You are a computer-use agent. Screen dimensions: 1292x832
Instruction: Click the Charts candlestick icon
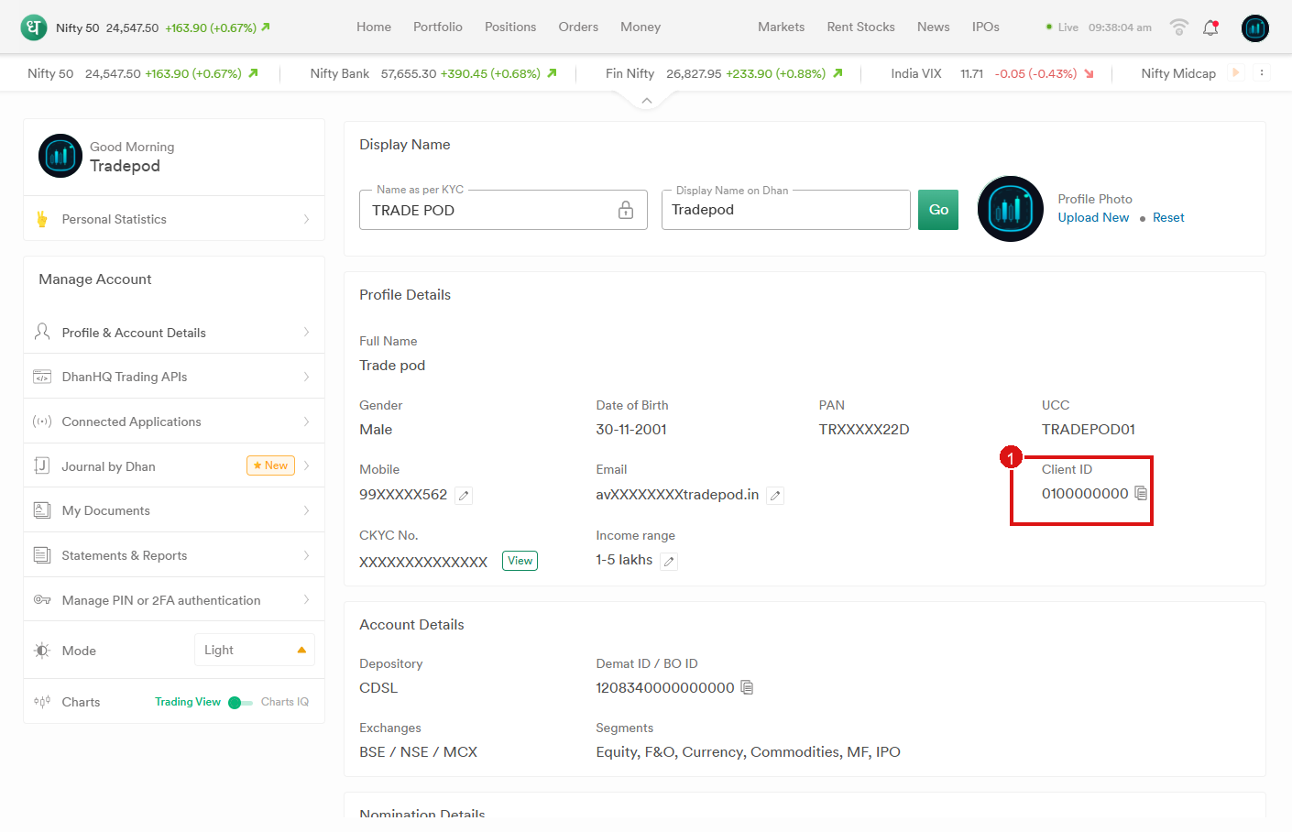(x=42, y=702)
